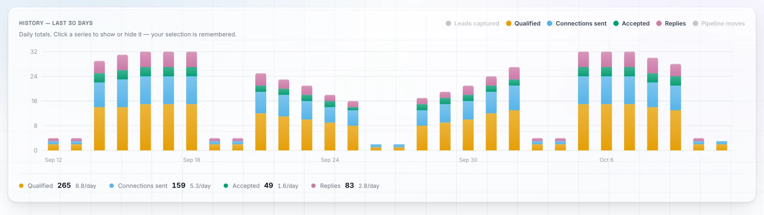Click the Oct 6 axis label
The width and height of the screenshot is (764, 215).
point(607,160)
